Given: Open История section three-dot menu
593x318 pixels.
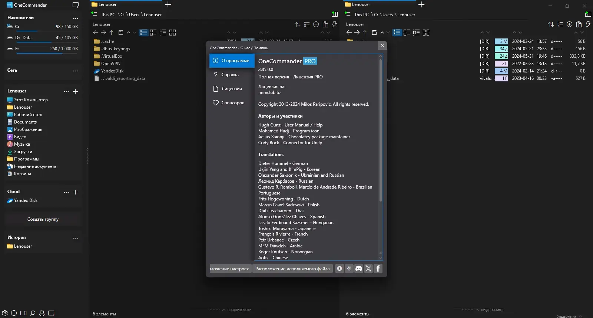Looking at the screenshot, I should pos(76,238).
